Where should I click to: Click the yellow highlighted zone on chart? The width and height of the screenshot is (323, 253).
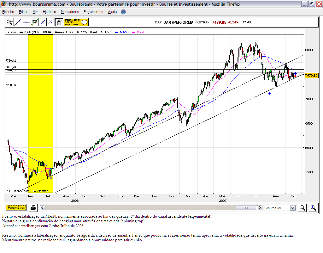pos(40,114)
